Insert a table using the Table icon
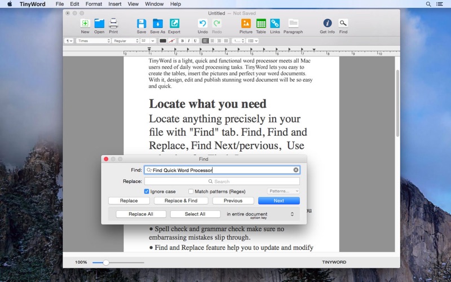451x282 pixels. 261,23
